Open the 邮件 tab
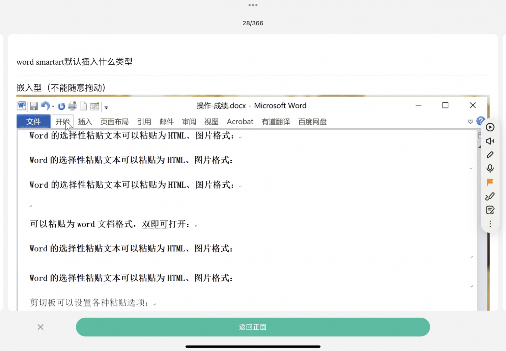506x351 pixels. tap(167, 122)
